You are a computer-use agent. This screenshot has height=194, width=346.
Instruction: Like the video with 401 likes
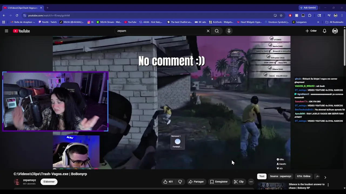point(168,182)
